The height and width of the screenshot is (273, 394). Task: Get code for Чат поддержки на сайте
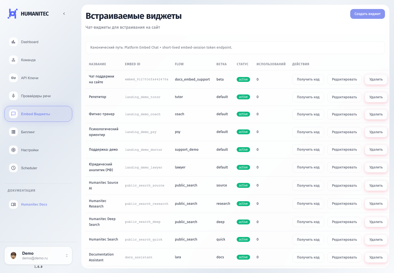(x=308, y=79)
